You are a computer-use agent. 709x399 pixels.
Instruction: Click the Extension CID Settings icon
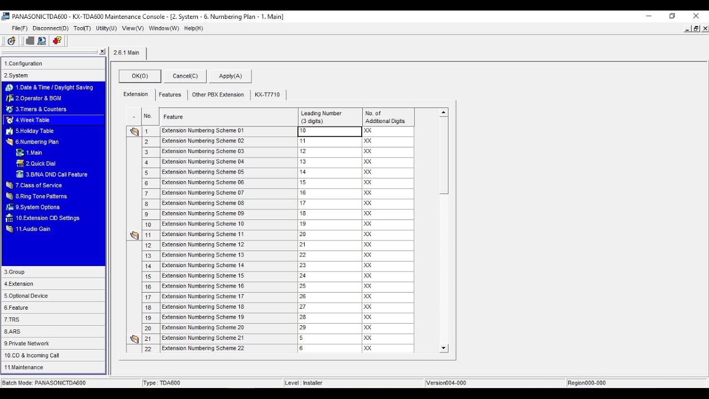pos(9,218)
